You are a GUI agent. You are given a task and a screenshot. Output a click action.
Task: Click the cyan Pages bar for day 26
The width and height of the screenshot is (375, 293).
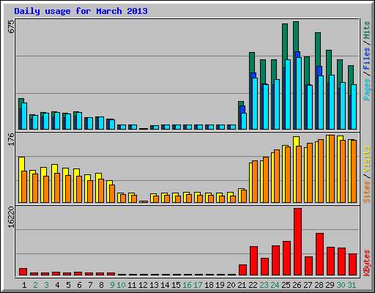click(299, 93)
